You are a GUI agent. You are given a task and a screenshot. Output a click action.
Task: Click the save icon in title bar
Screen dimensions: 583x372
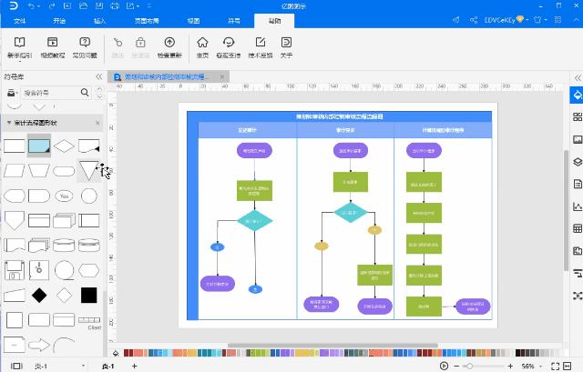(99, 6)
